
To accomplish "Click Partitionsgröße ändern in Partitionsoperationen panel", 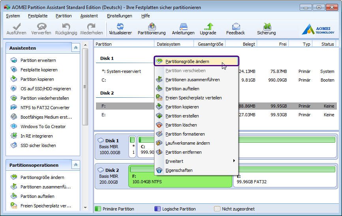I will [38, 177].
